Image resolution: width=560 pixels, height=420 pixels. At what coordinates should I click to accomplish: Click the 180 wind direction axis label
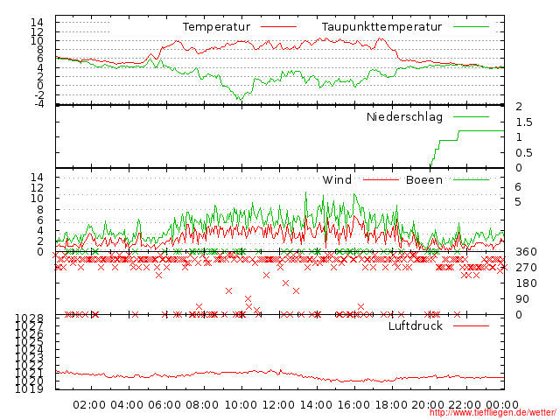click(526, 283)
